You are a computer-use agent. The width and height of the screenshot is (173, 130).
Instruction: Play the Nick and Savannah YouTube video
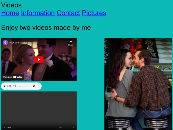coord(39,60)
